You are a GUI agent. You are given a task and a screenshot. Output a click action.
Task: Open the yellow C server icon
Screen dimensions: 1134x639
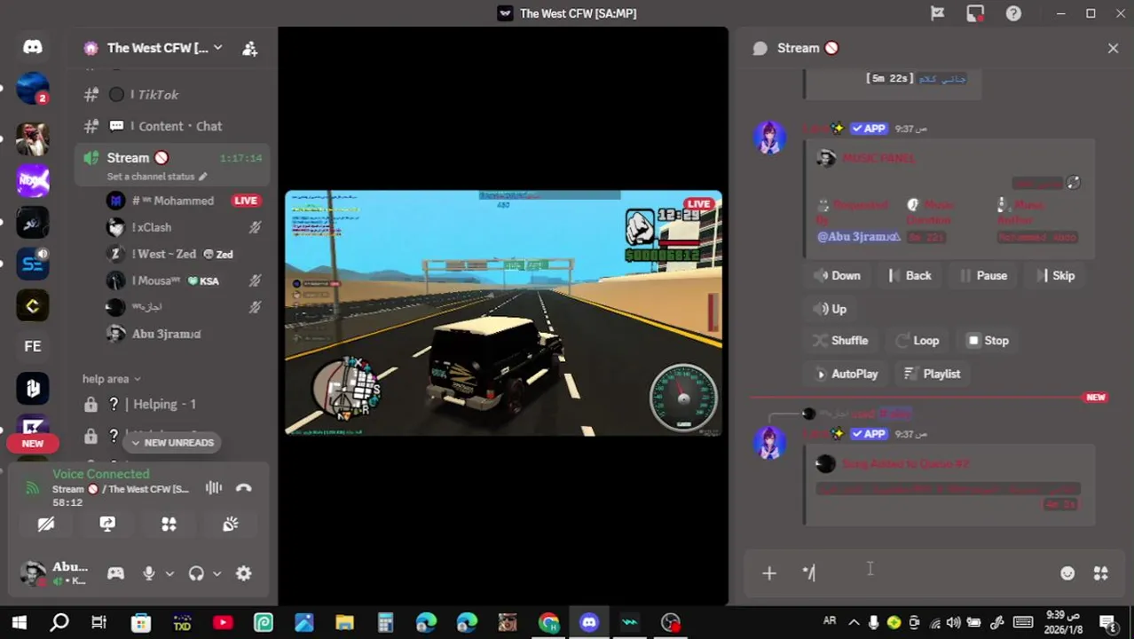pyautogui.click(x=33, y=306)
